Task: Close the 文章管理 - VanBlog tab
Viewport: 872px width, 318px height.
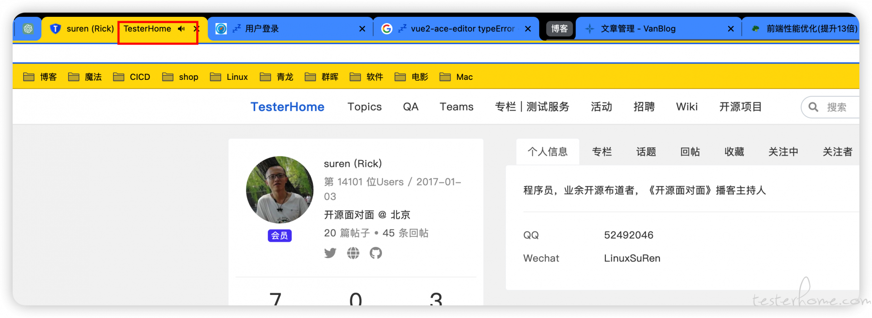Action: [730, 29]
